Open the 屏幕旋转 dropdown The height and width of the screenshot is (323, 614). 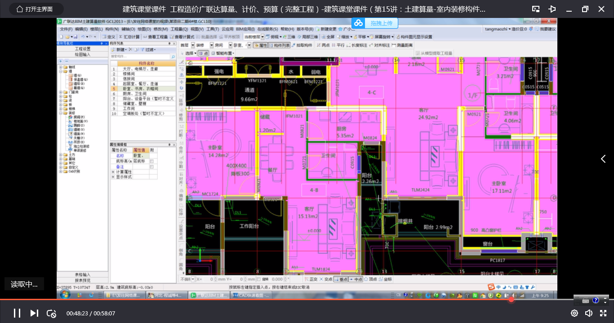tap(383, 37)
